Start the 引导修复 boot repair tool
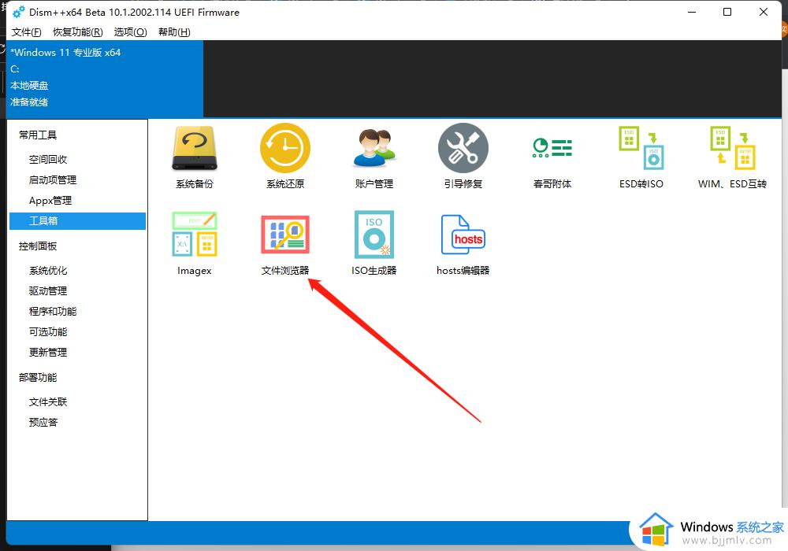788x551 pixels. click(463, 148)
